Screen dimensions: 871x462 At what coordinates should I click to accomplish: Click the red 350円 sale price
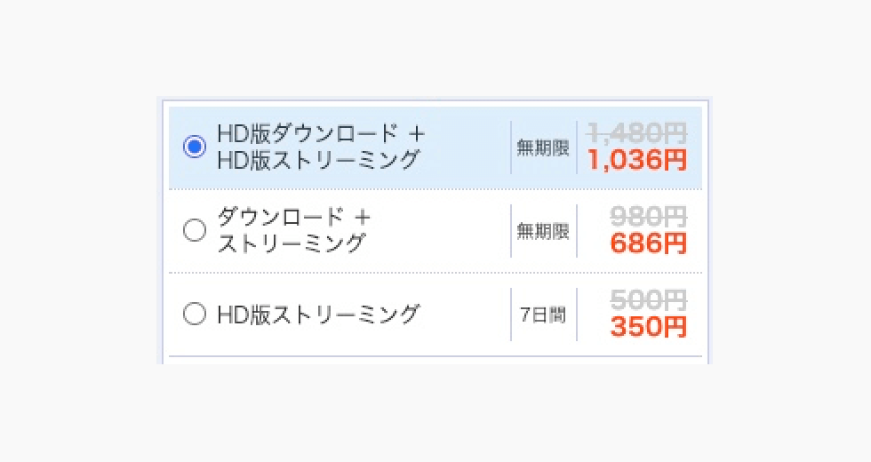pos(649,327)
